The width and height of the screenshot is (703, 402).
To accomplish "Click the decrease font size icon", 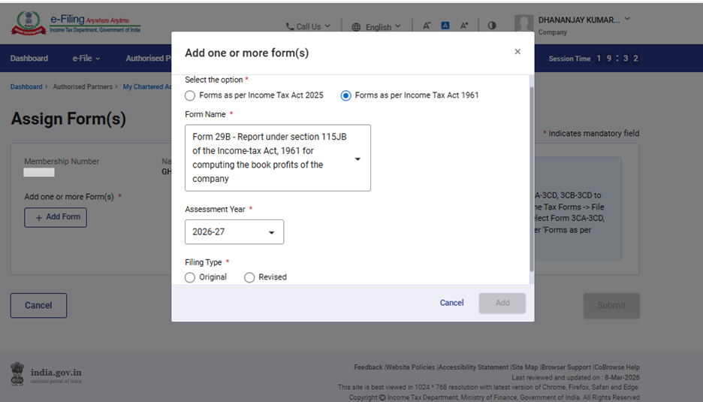I will [x=426, y=26].
